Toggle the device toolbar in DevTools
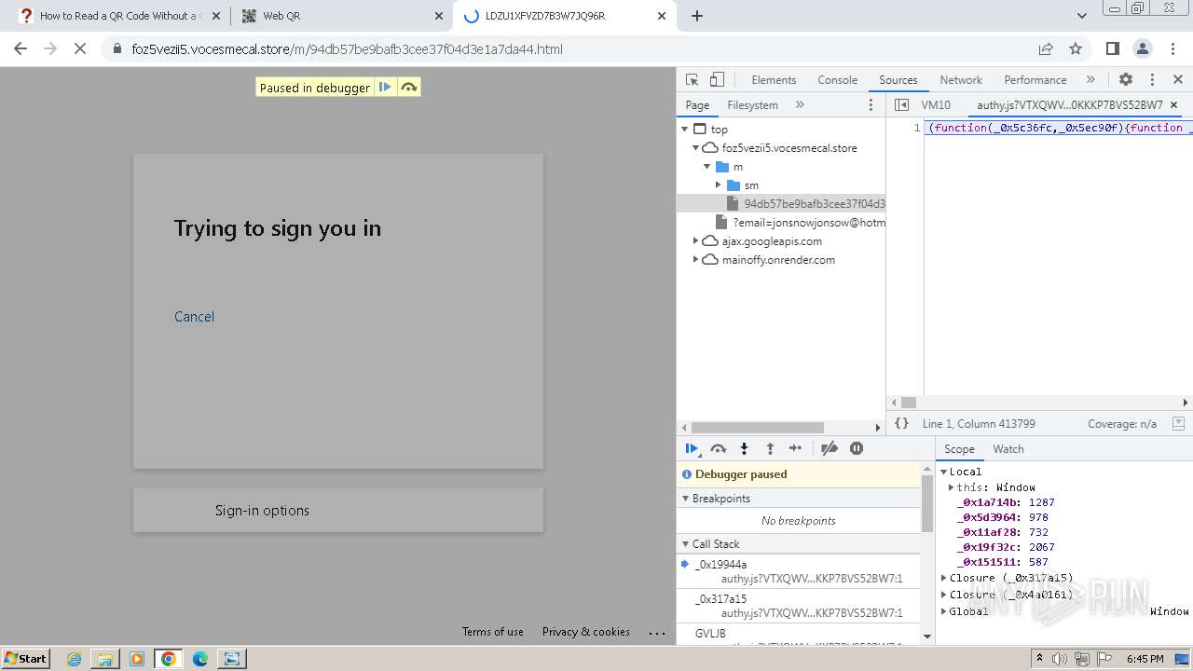Image resolution: width=1193 pixels, height=671 pixels. pos(717,80)
